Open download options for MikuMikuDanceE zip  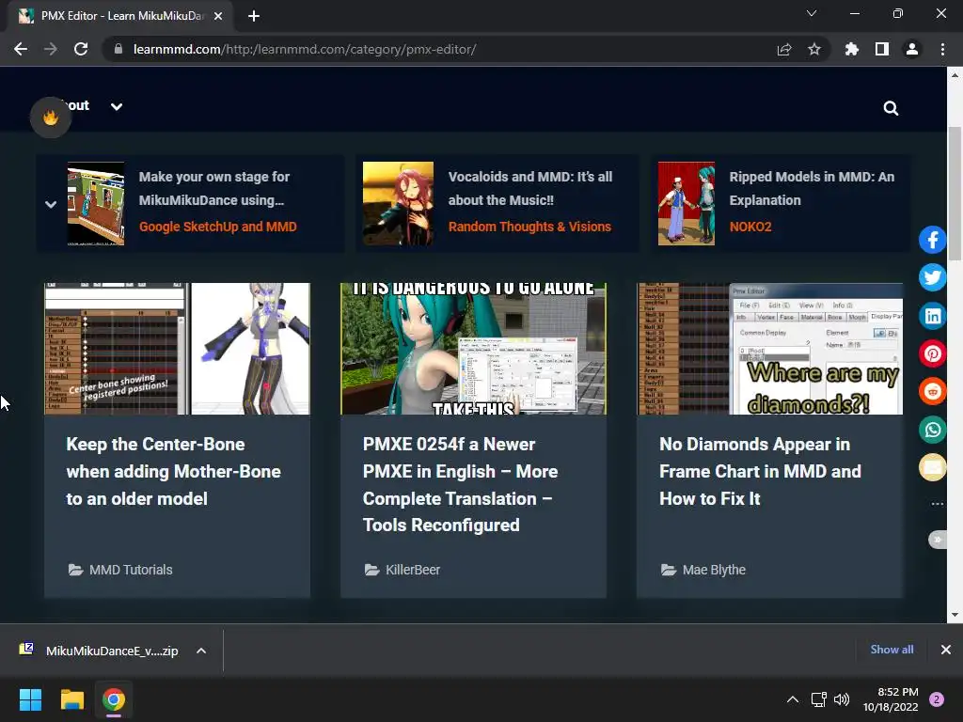[201, 651]
